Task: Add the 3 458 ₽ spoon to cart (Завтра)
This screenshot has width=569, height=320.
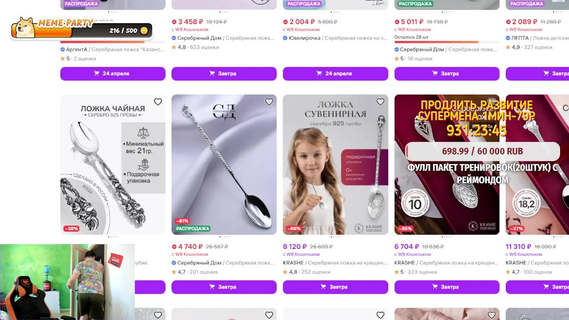Action: click(x=224, y=73)
